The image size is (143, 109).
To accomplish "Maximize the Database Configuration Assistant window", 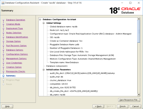I will pyautogui.click(x=130, y=3).
